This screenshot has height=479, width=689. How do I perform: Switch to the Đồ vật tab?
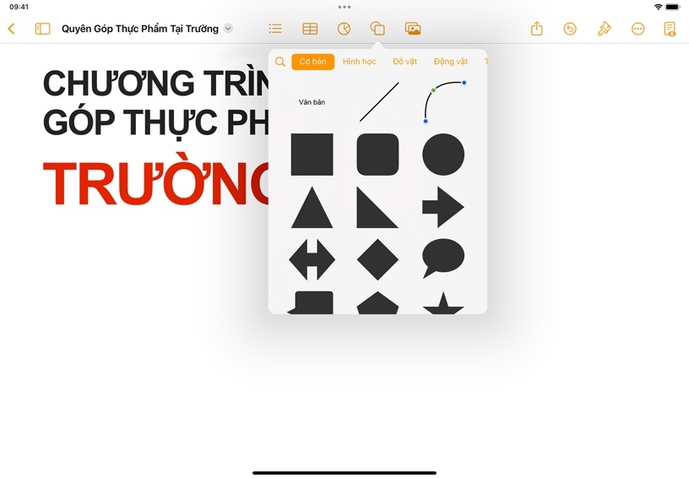pos(404,62)
